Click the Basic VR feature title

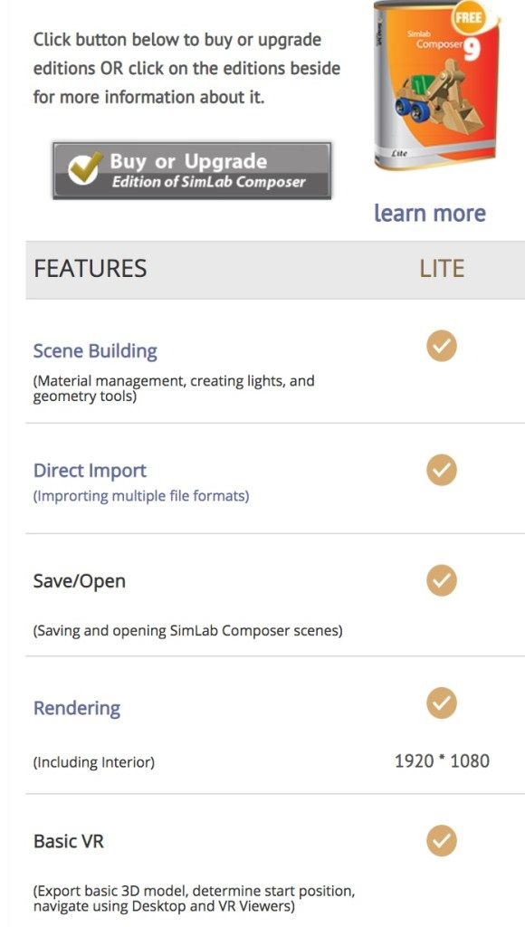[69, 841]
